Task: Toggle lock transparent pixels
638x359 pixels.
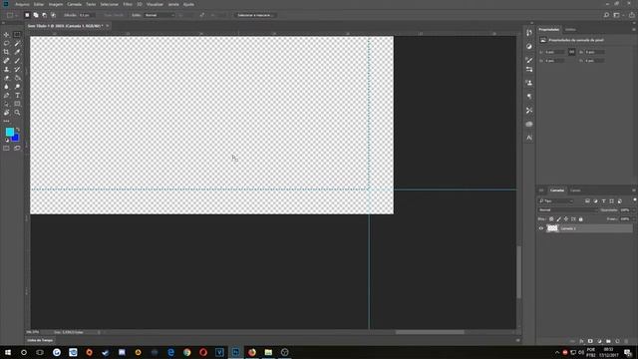Action: point(551,219)
